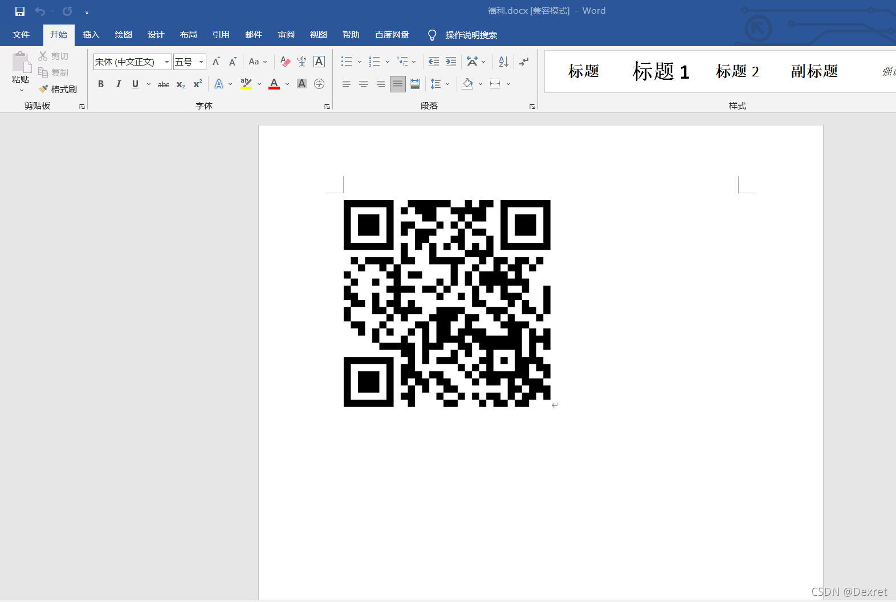
Task: Apply yellow text highlight color
Action: pos(246,84)
